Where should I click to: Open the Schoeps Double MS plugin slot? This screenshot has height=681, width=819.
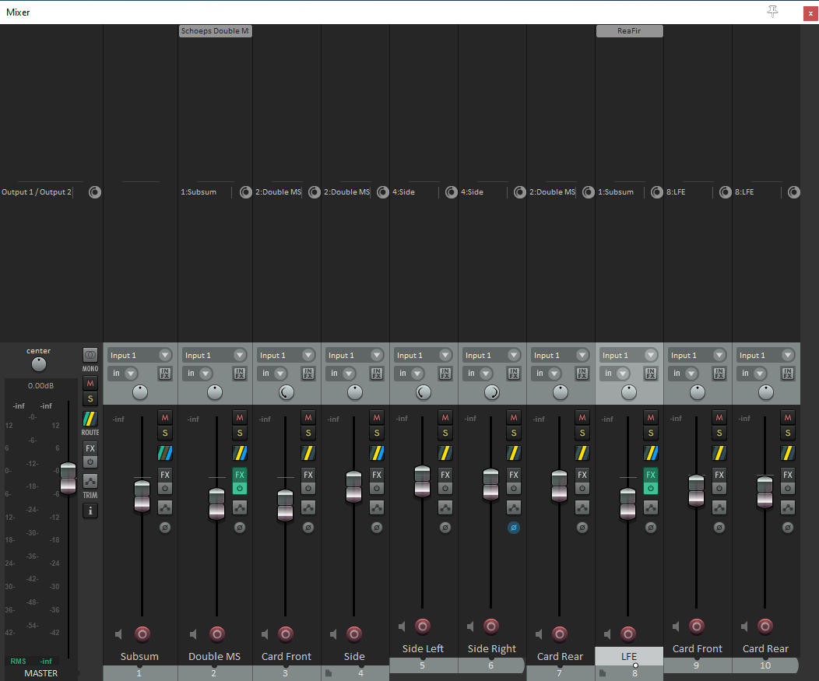216,31
